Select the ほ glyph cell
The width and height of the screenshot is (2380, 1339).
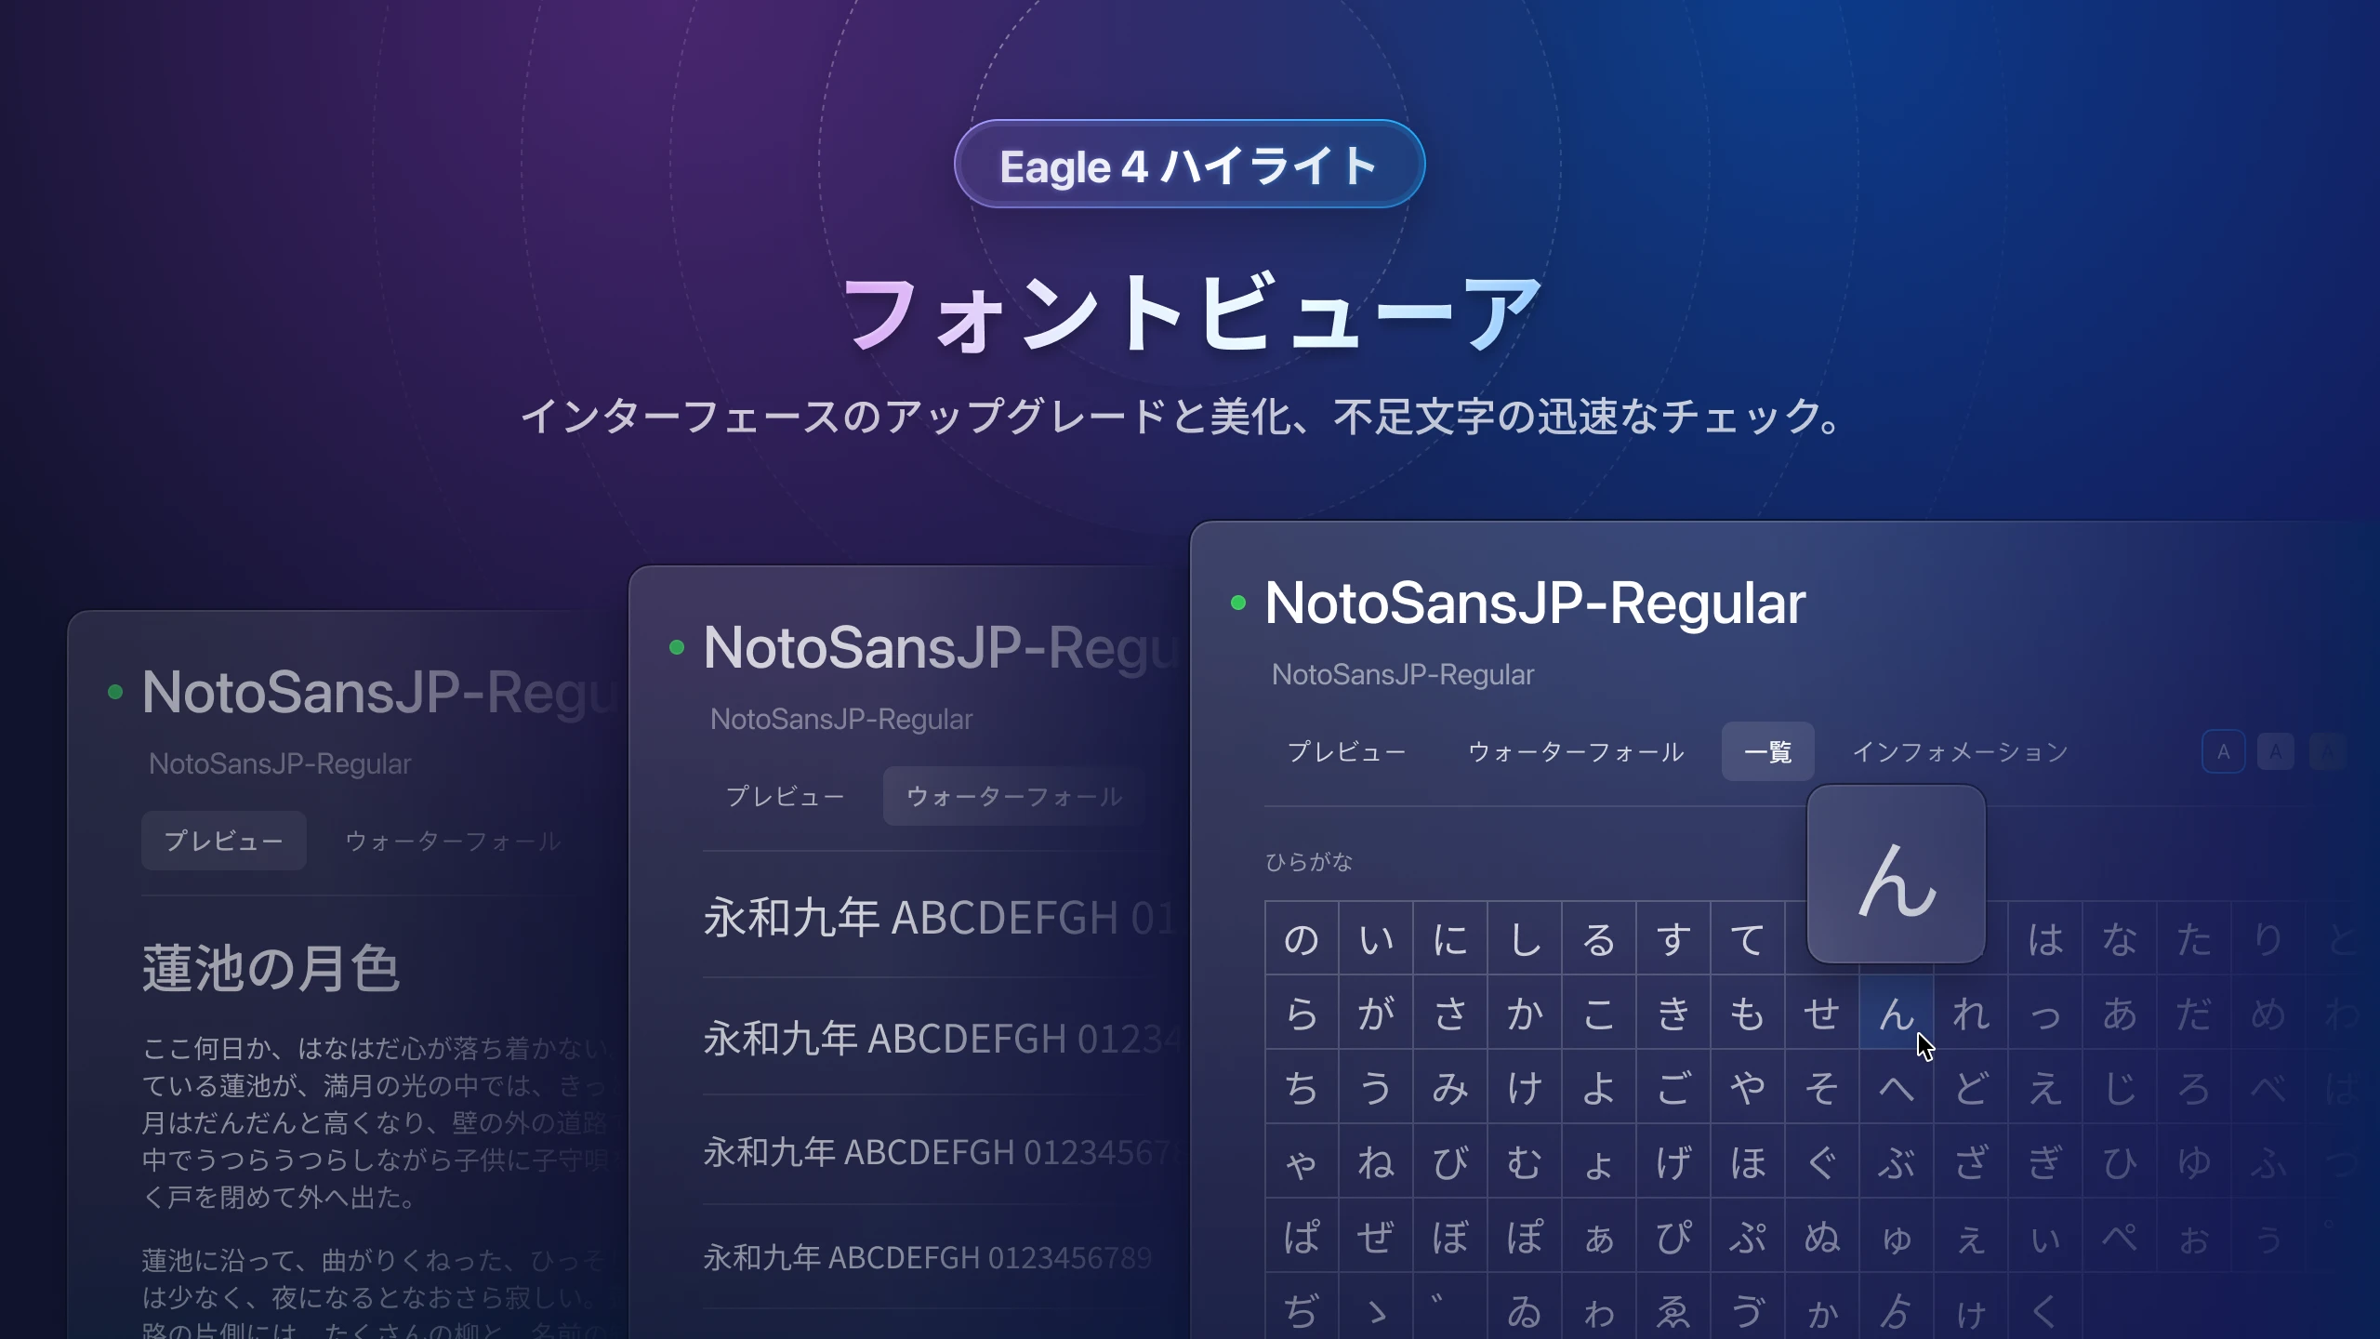(x=1748, y=1161)
